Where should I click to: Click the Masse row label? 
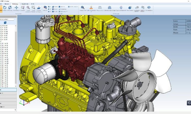(x=176, y=33)
